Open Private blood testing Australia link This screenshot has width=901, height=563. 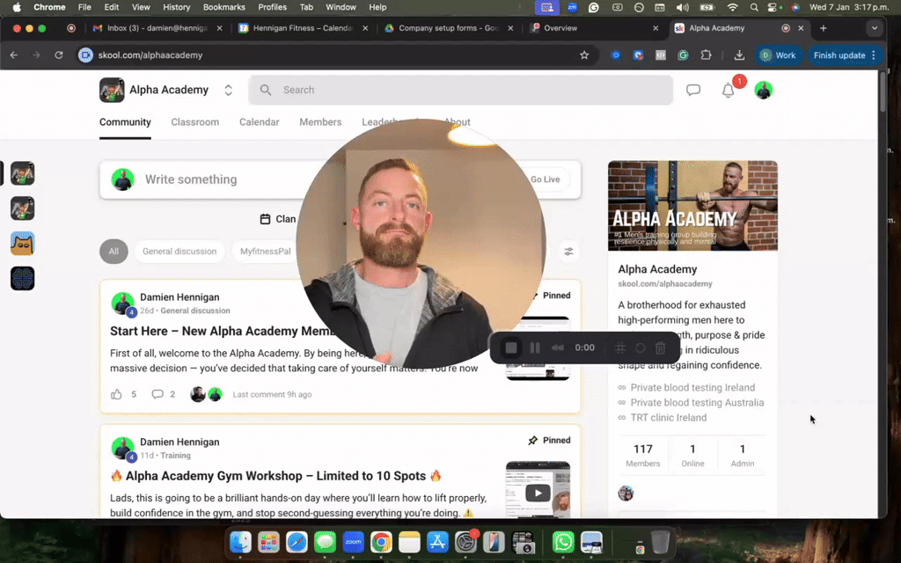tap(697, 403)
